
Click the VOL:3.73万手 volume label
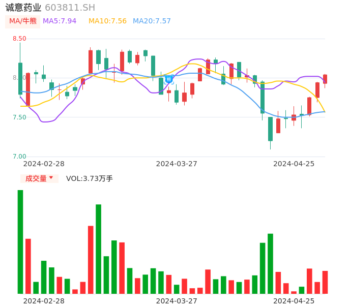(90, 178)
